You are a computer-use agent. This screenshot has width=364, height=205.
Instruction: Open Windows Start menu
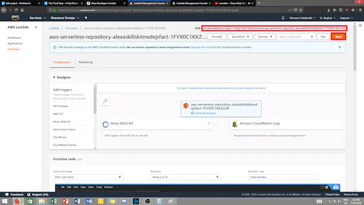coord(4,201)
